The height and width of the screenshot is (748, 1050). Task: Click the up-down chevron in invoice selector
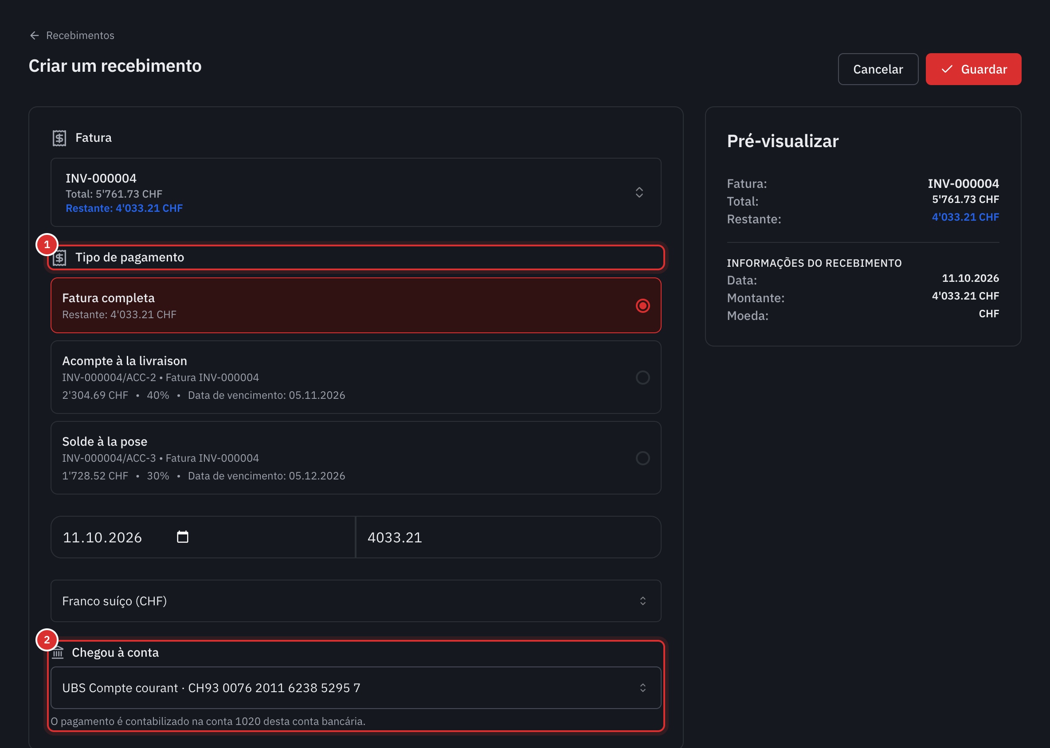coord(639,192)
